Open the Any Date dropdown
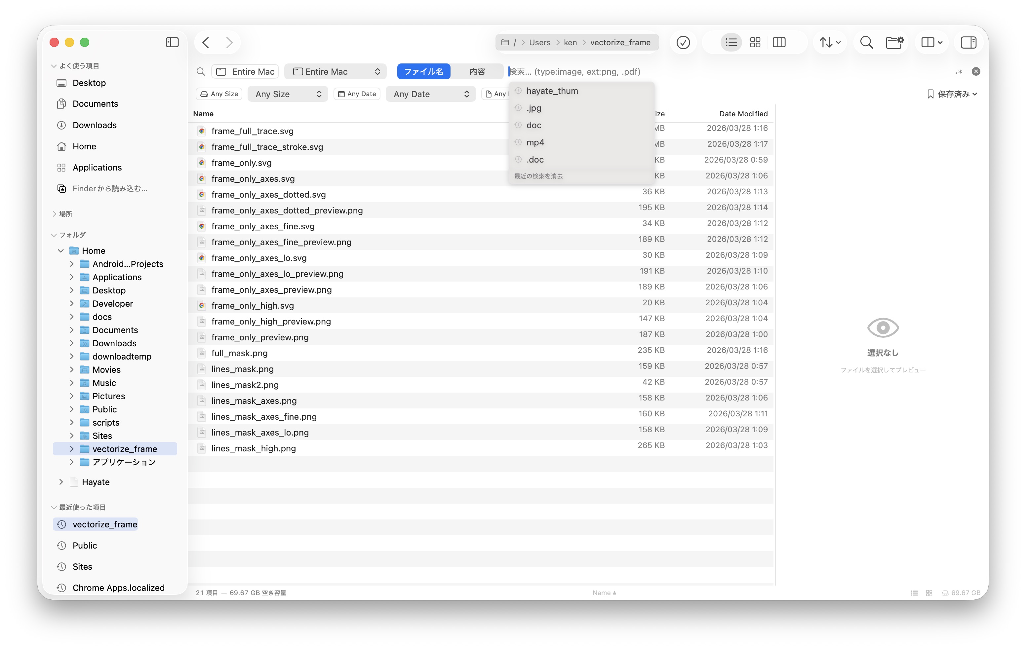 (x=430, y=94)
